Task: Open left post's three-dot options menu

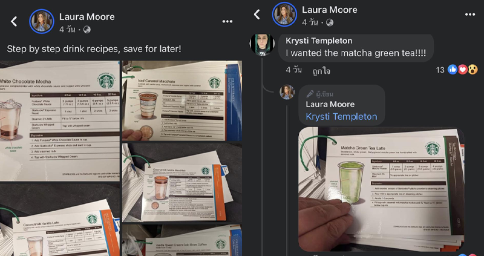Action: 227,22
